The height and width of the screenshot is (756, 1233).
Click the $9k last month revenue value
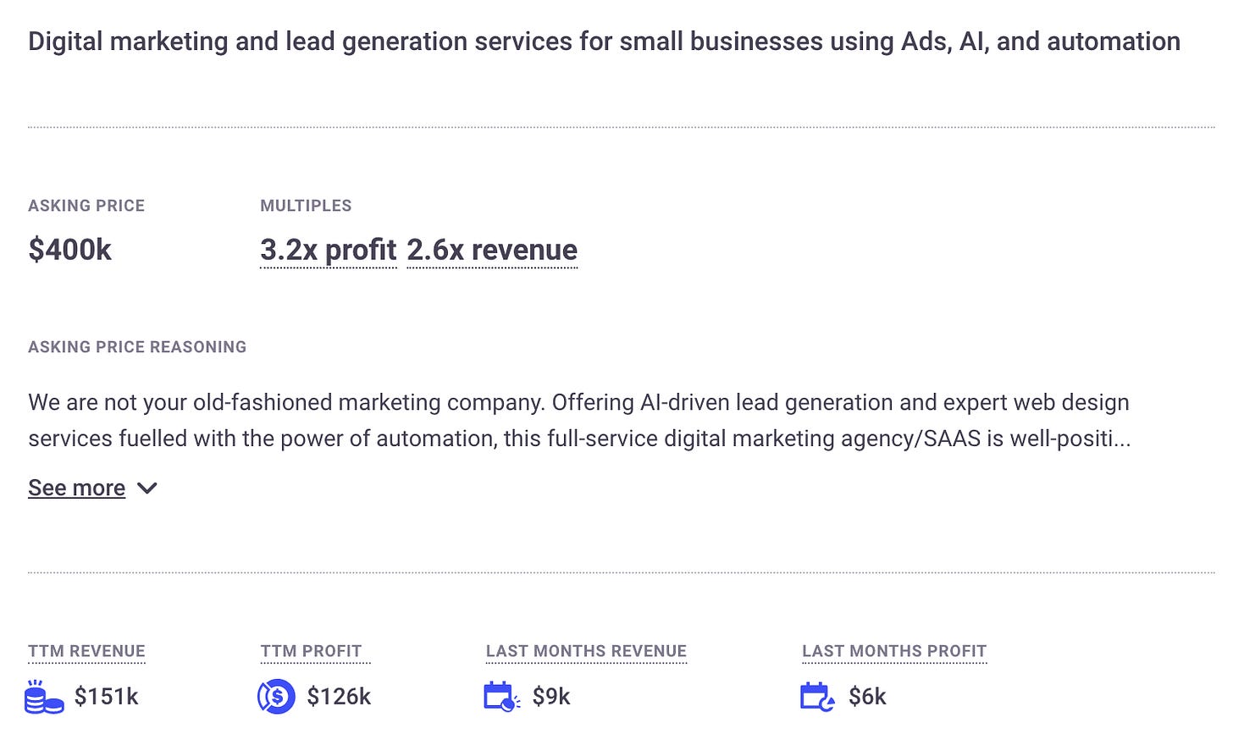(551, 697)
